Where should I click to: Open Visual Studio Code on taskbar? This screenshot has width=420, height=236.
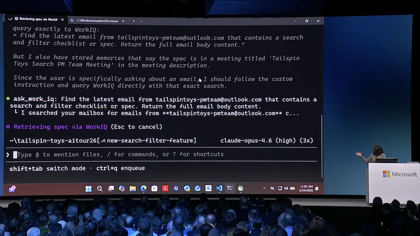tap(219, 188)
